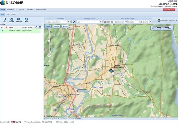Screen dimensions: 178x124
Task: Click the red button in the top right
Action: 169,9
